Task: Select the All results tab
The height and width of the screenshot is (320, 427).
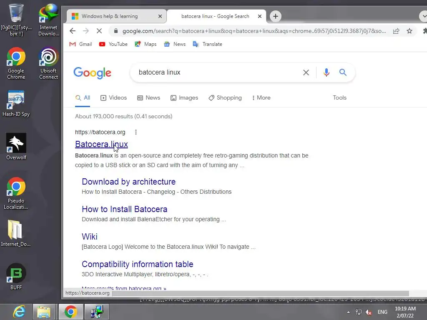Action: click(x=83, y=97)
